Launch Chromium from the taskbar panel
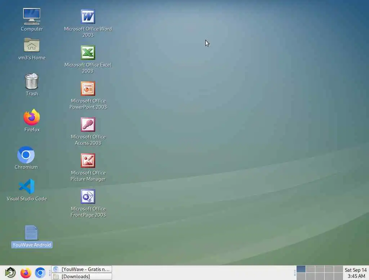 tap(40, 273)
